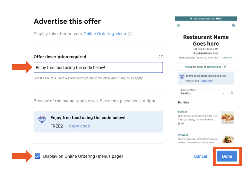Click the external link icon beside Online Ordering Menu

[x=130, y=33]
